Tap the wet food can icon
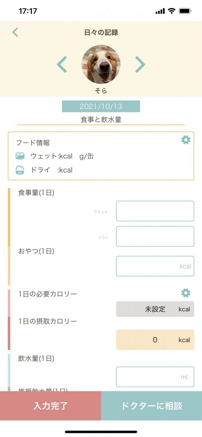This screenshot has height=437, width=202. [x=20, y=156]
